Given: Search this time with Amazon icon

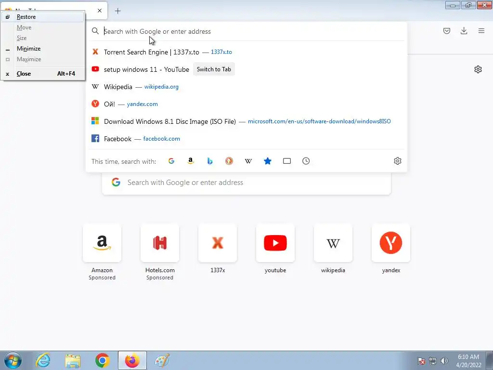Looking at the screenshot, I should [191, 161].
